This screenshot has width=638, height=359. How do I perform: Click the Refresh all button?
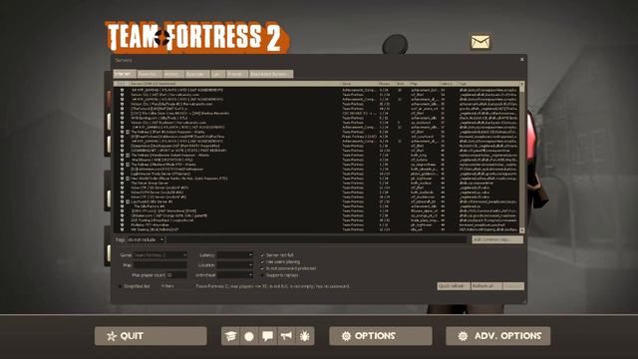pos(486,286)
